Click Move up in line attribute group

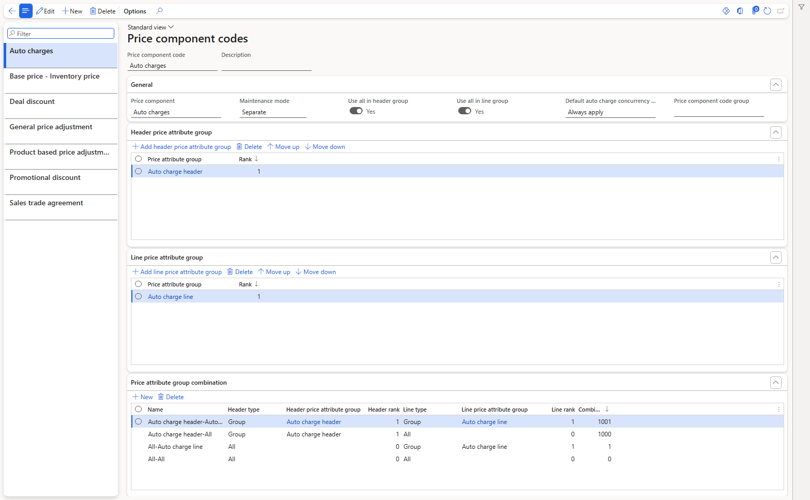274,272
